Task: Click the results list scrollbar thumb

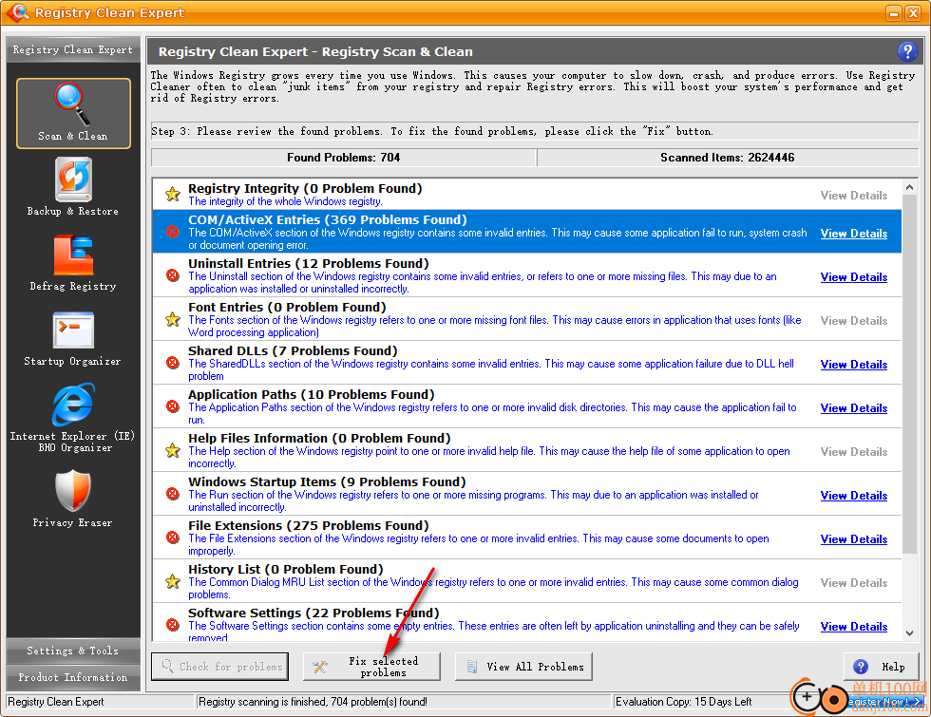Action: (x=909, y=374)
